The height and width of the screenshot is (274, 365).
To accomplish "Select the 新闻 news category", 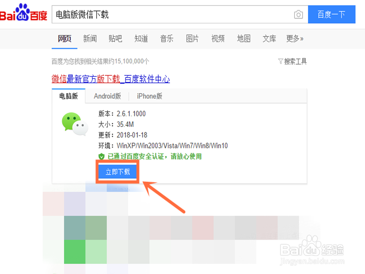I will pos(90,39).
